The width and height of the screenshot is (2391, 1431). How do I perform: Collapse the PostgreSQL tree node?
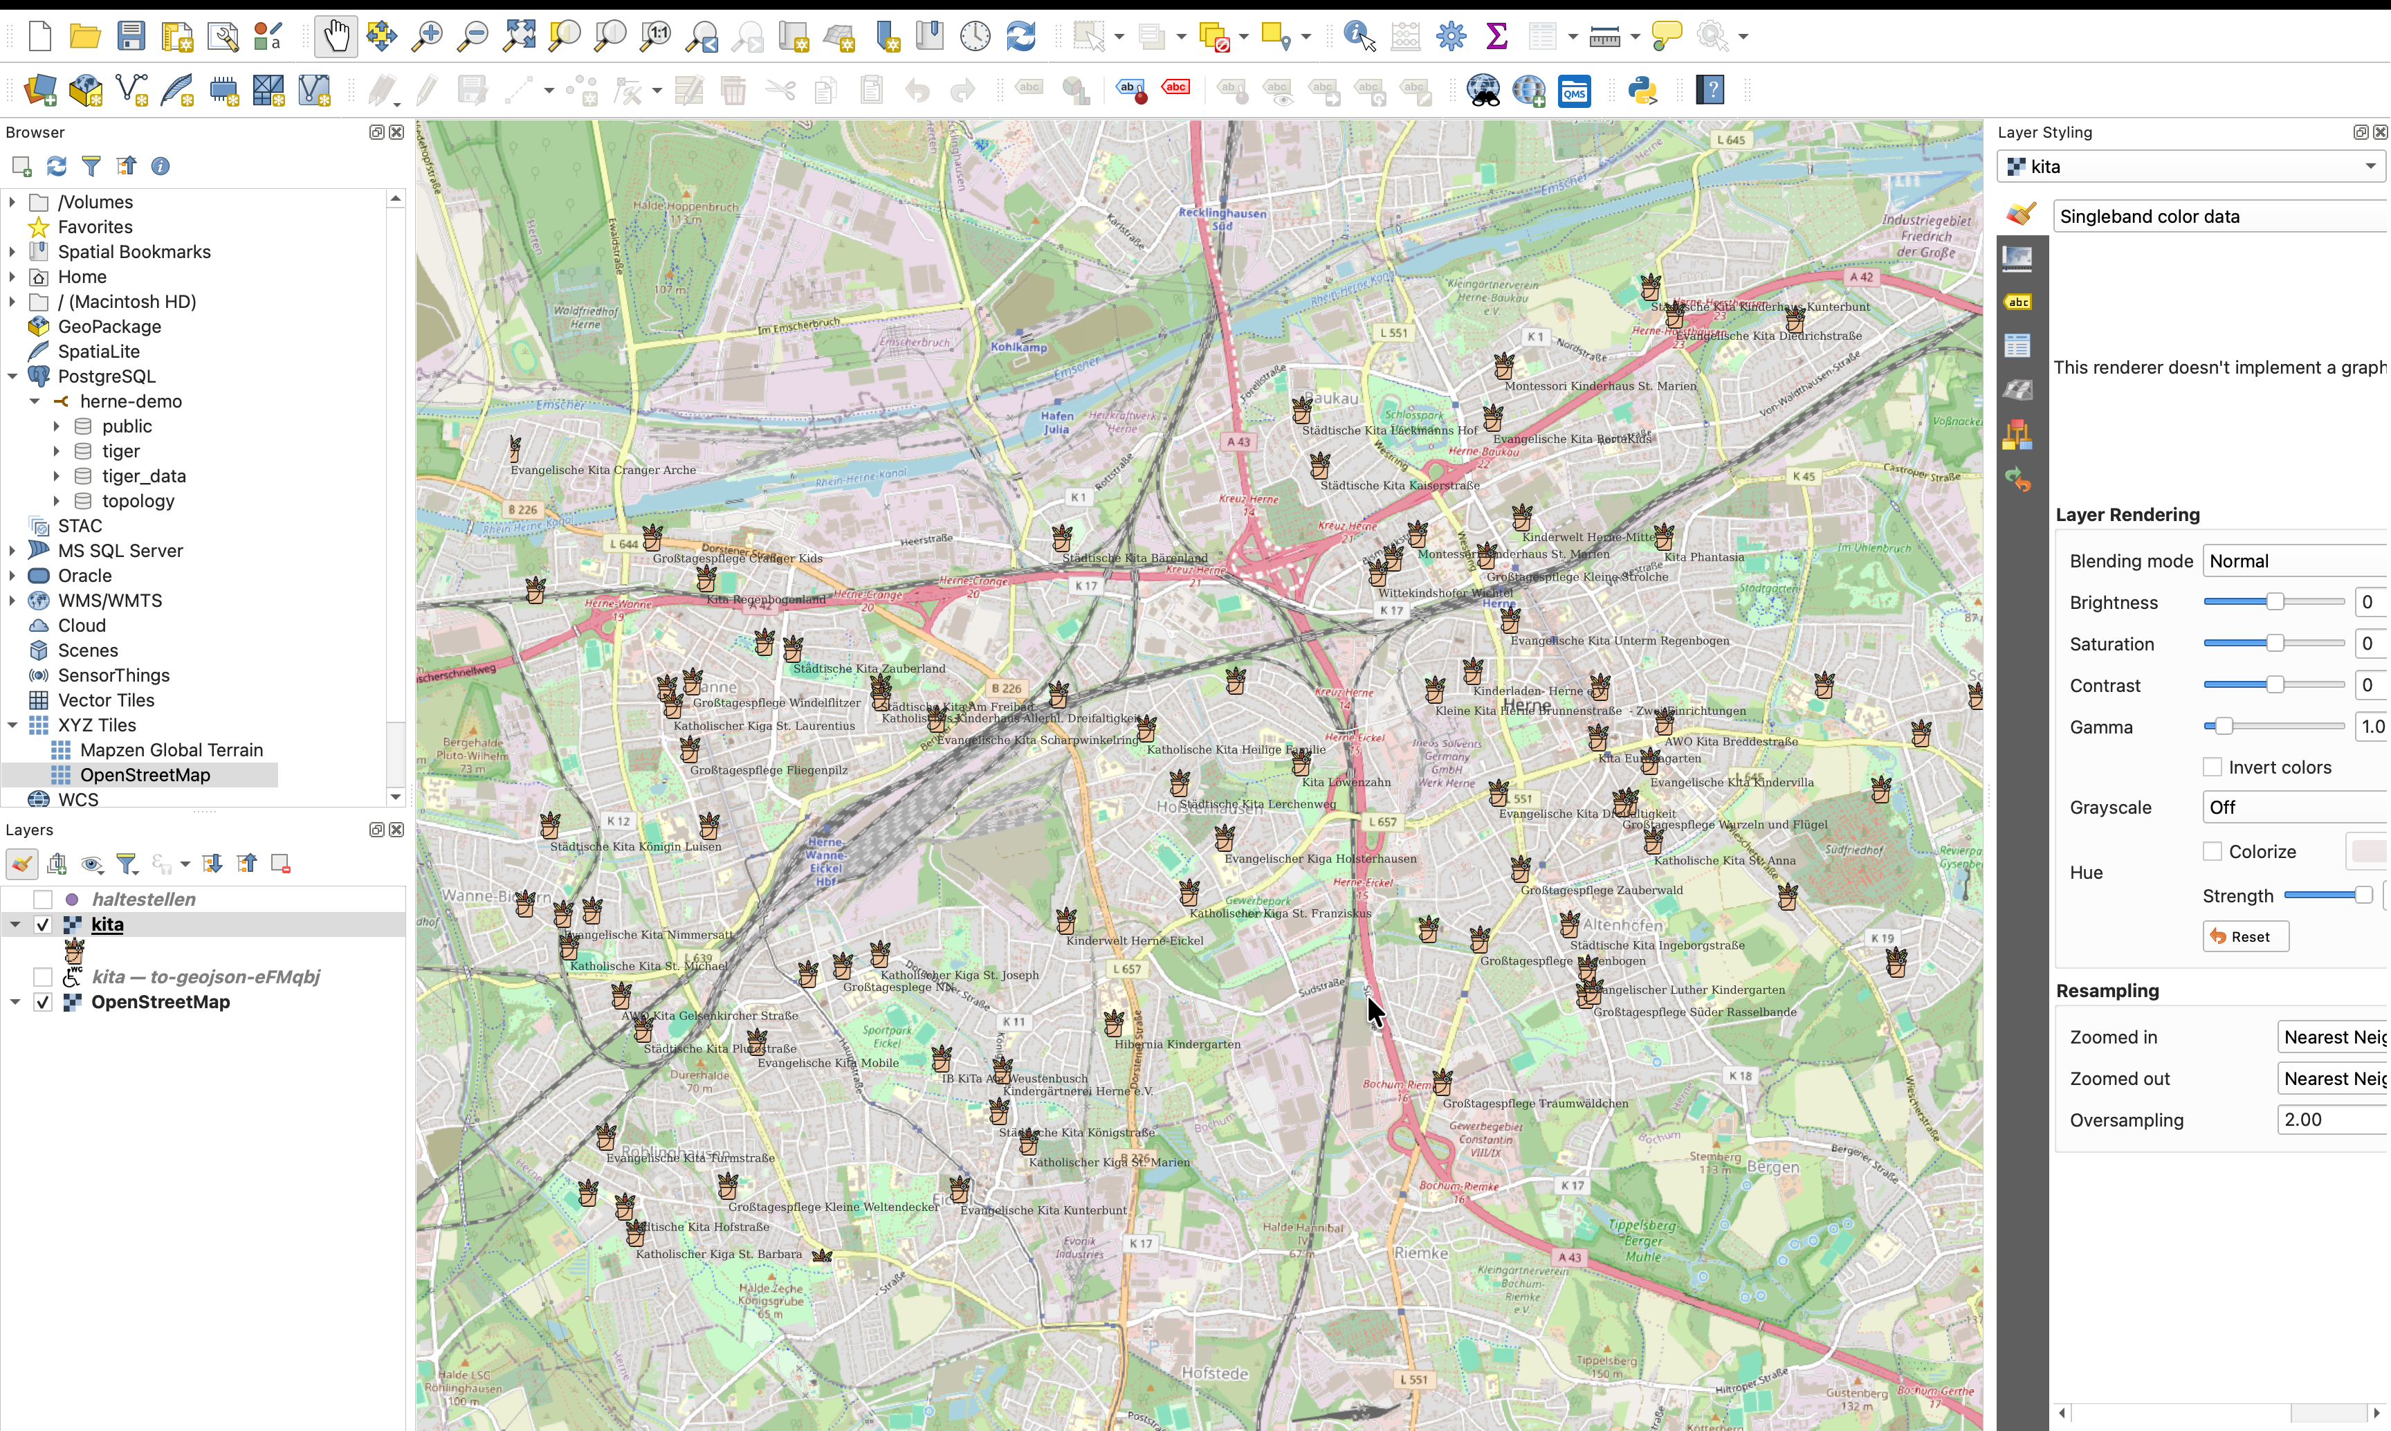coord(14,376)
